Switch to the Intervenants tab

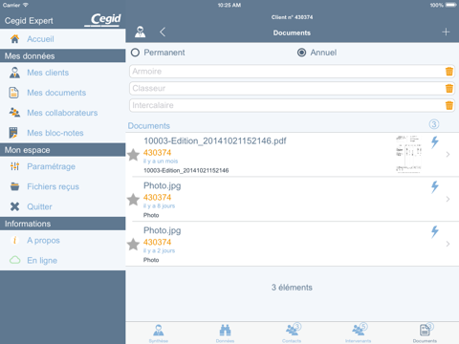point(359,333)
